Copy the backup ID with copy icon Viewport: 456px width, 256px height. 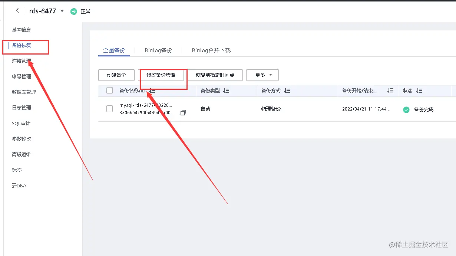(x=183, y=112)
